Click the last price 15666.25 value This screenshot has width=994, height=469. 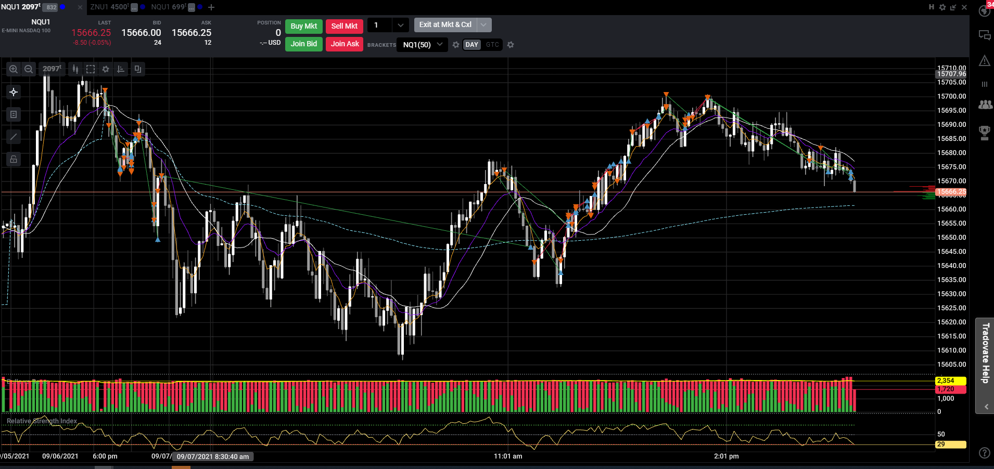click(91, 33)
